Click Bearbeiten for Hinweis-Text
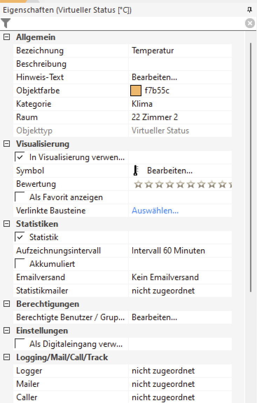257x403 pixels. click(x=154, y=77)
